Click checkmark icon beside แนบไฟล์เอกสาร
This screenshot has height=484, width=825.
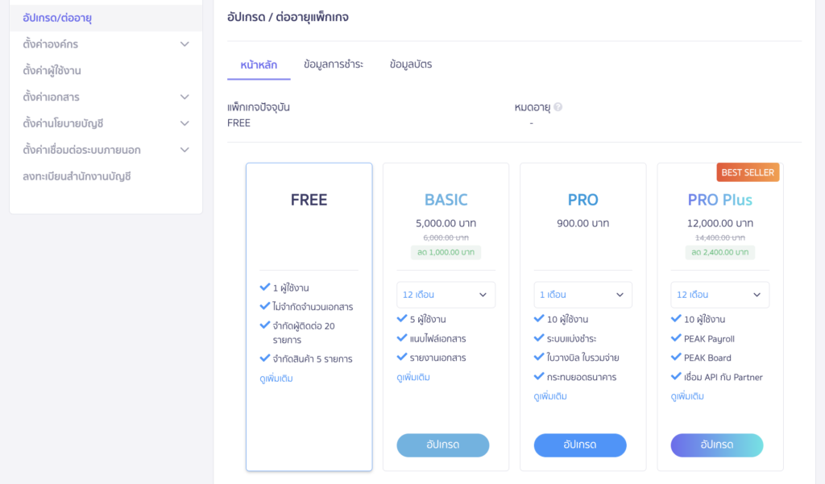402,338
